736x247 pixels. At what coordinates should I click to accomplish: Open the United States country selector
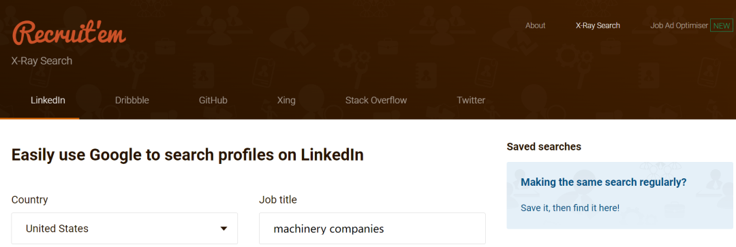(125, 229)
